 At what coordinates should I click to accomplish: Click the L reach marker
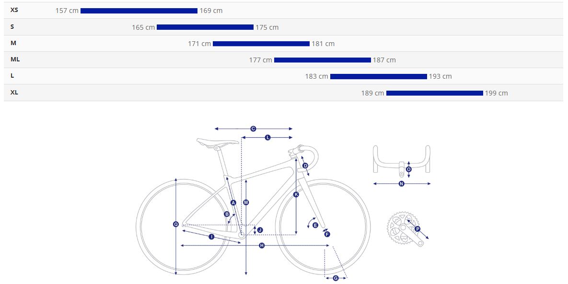(x=267, y=138)
